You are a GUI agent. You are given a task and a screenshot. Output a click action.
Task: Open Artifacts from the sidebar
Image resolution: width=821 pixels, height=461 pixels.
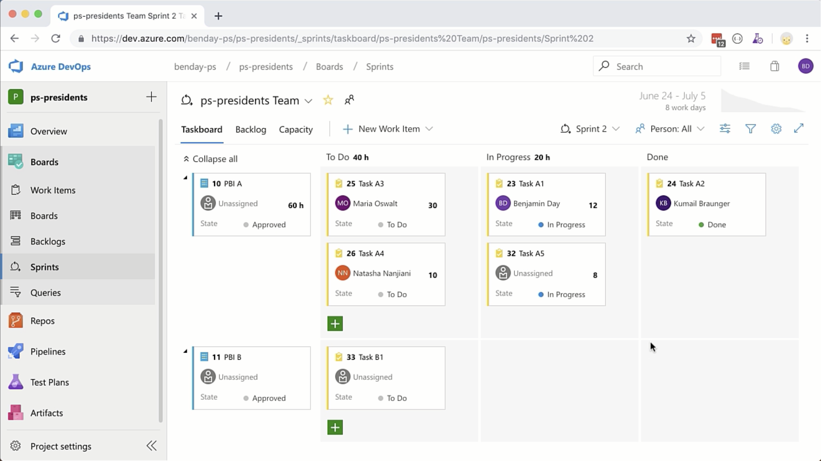(47, 413)
